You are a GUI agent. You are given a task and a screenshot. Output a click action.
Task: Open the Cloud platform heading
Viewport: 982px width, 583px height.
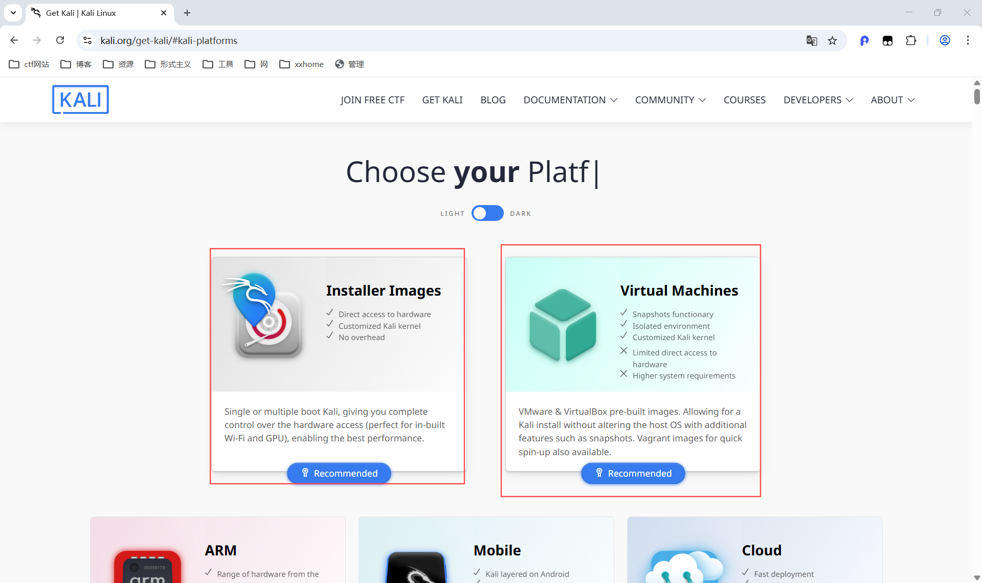[x=762, y=550]
